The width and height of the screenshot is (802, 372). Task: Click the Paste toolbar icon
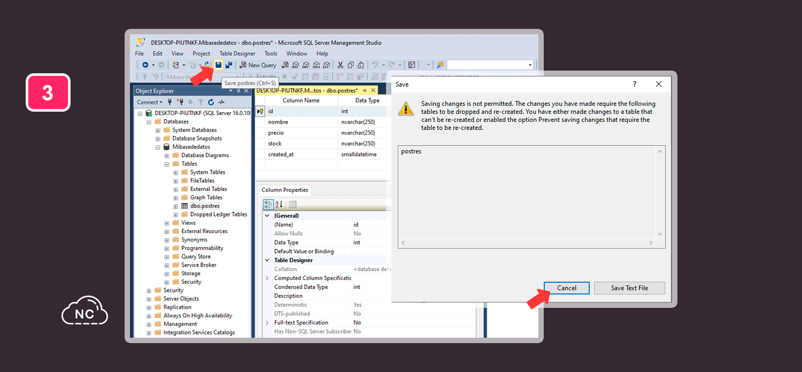click(361, 65)
